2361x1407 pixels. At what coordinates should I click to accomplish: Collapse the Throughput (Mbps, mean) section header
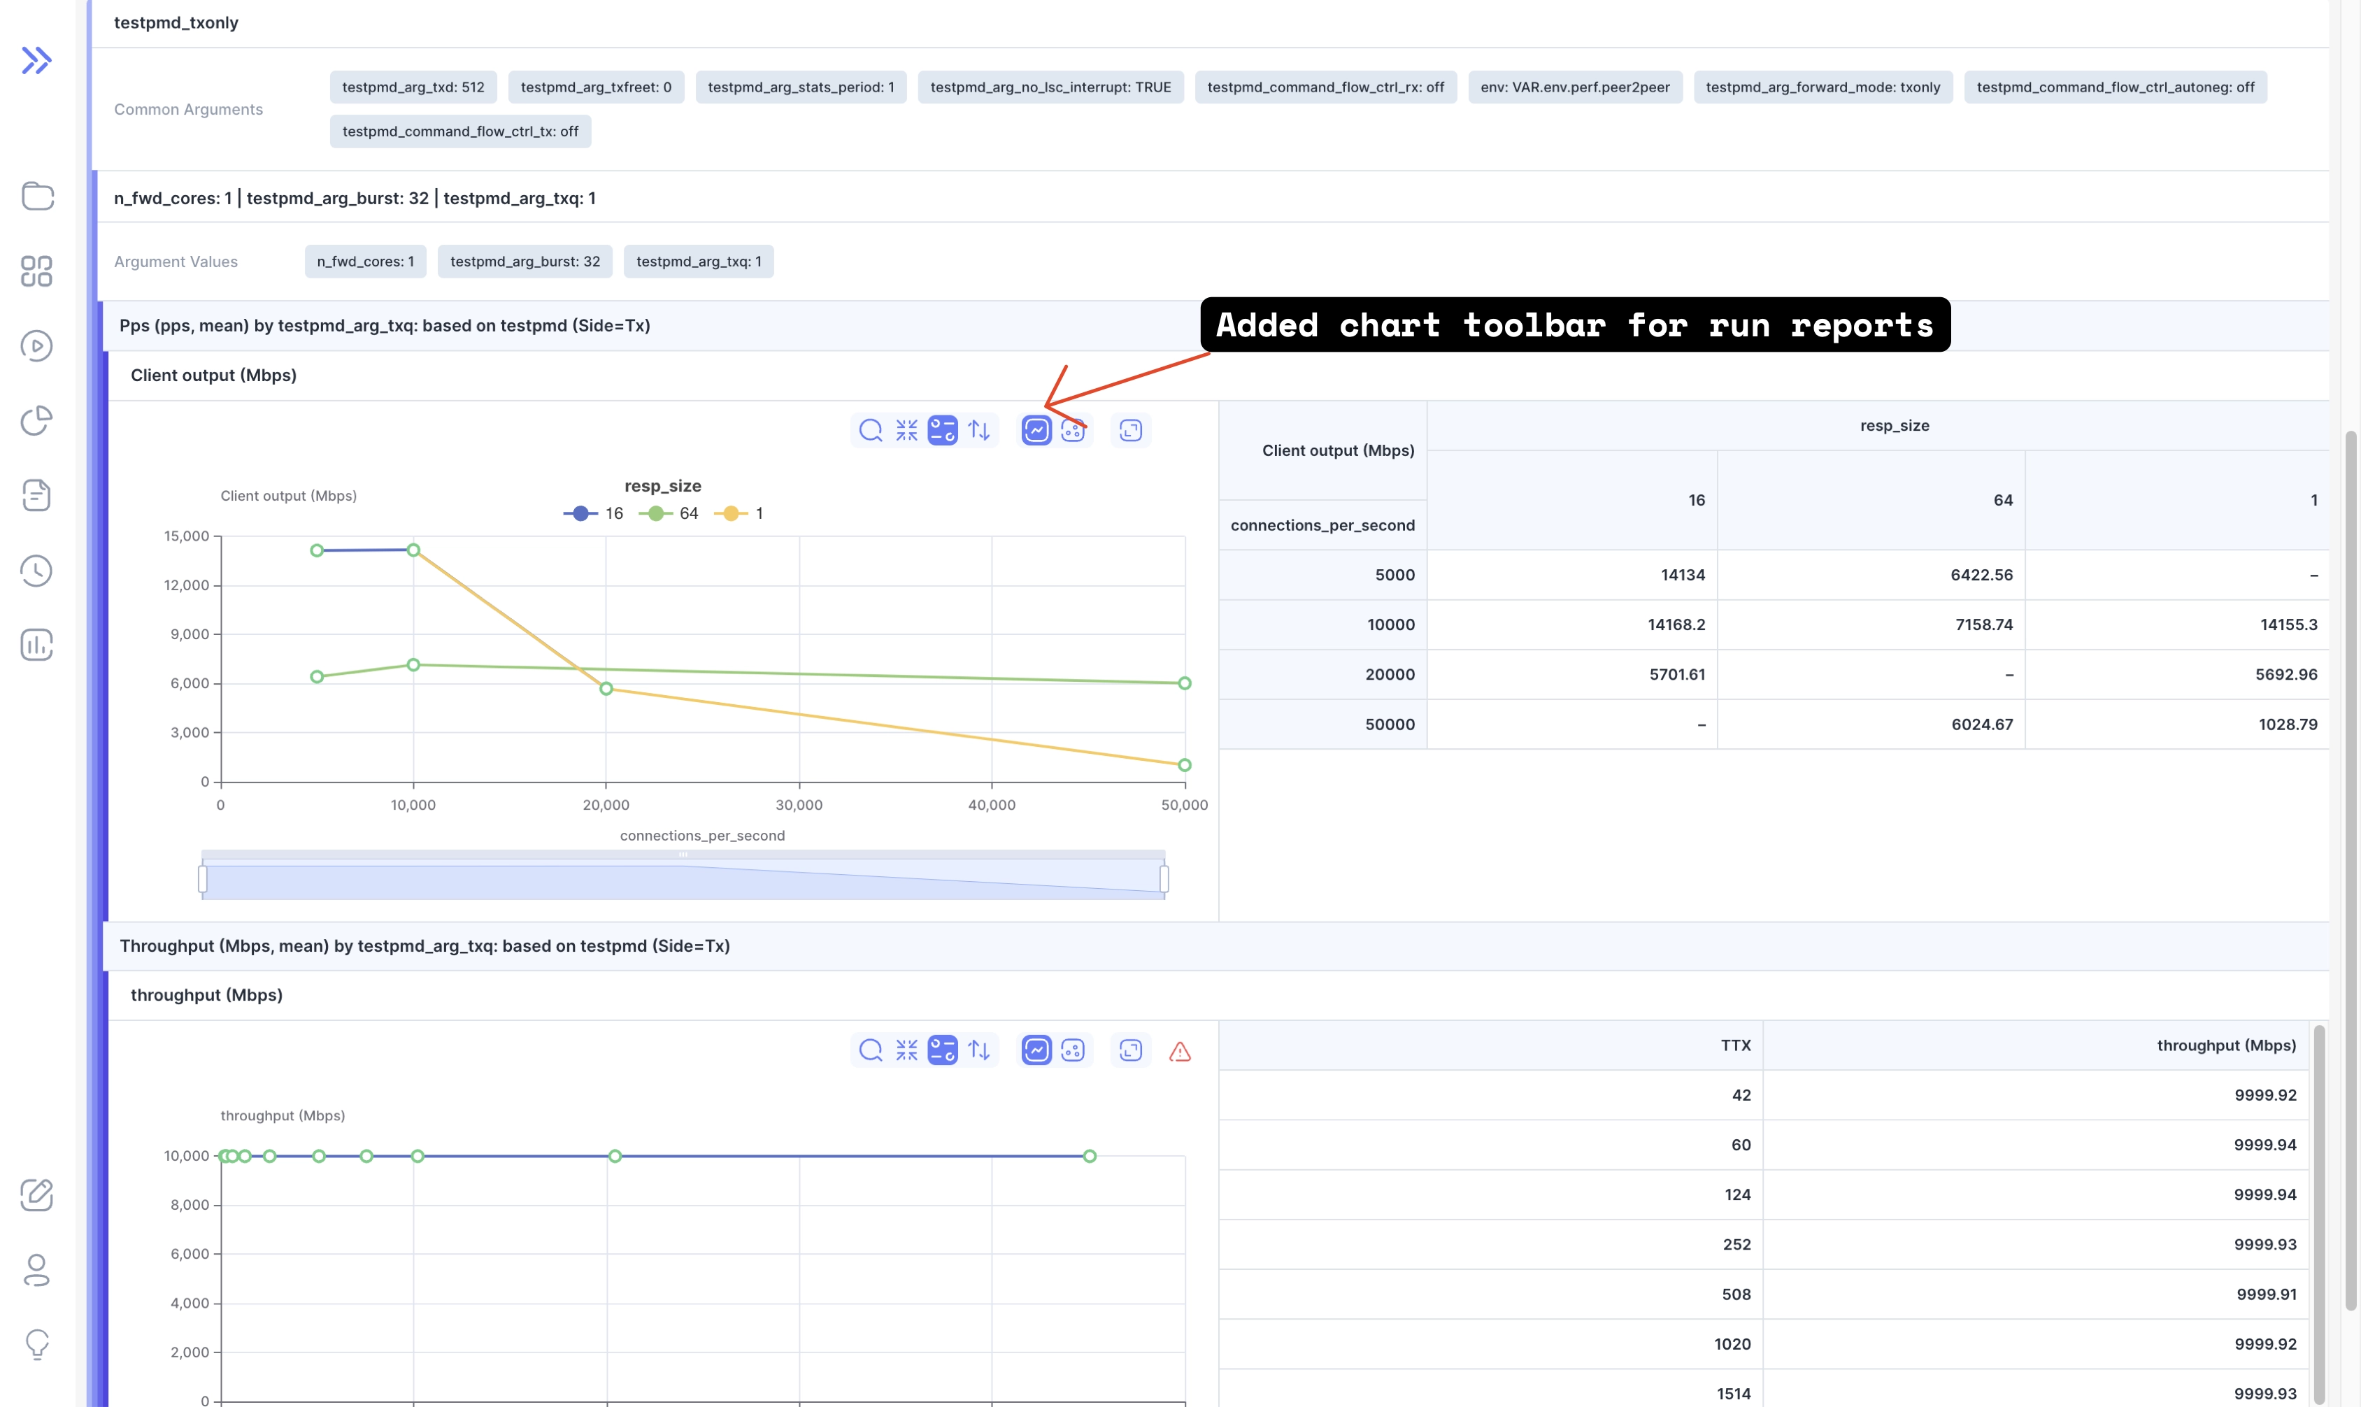tap(424, 945)
